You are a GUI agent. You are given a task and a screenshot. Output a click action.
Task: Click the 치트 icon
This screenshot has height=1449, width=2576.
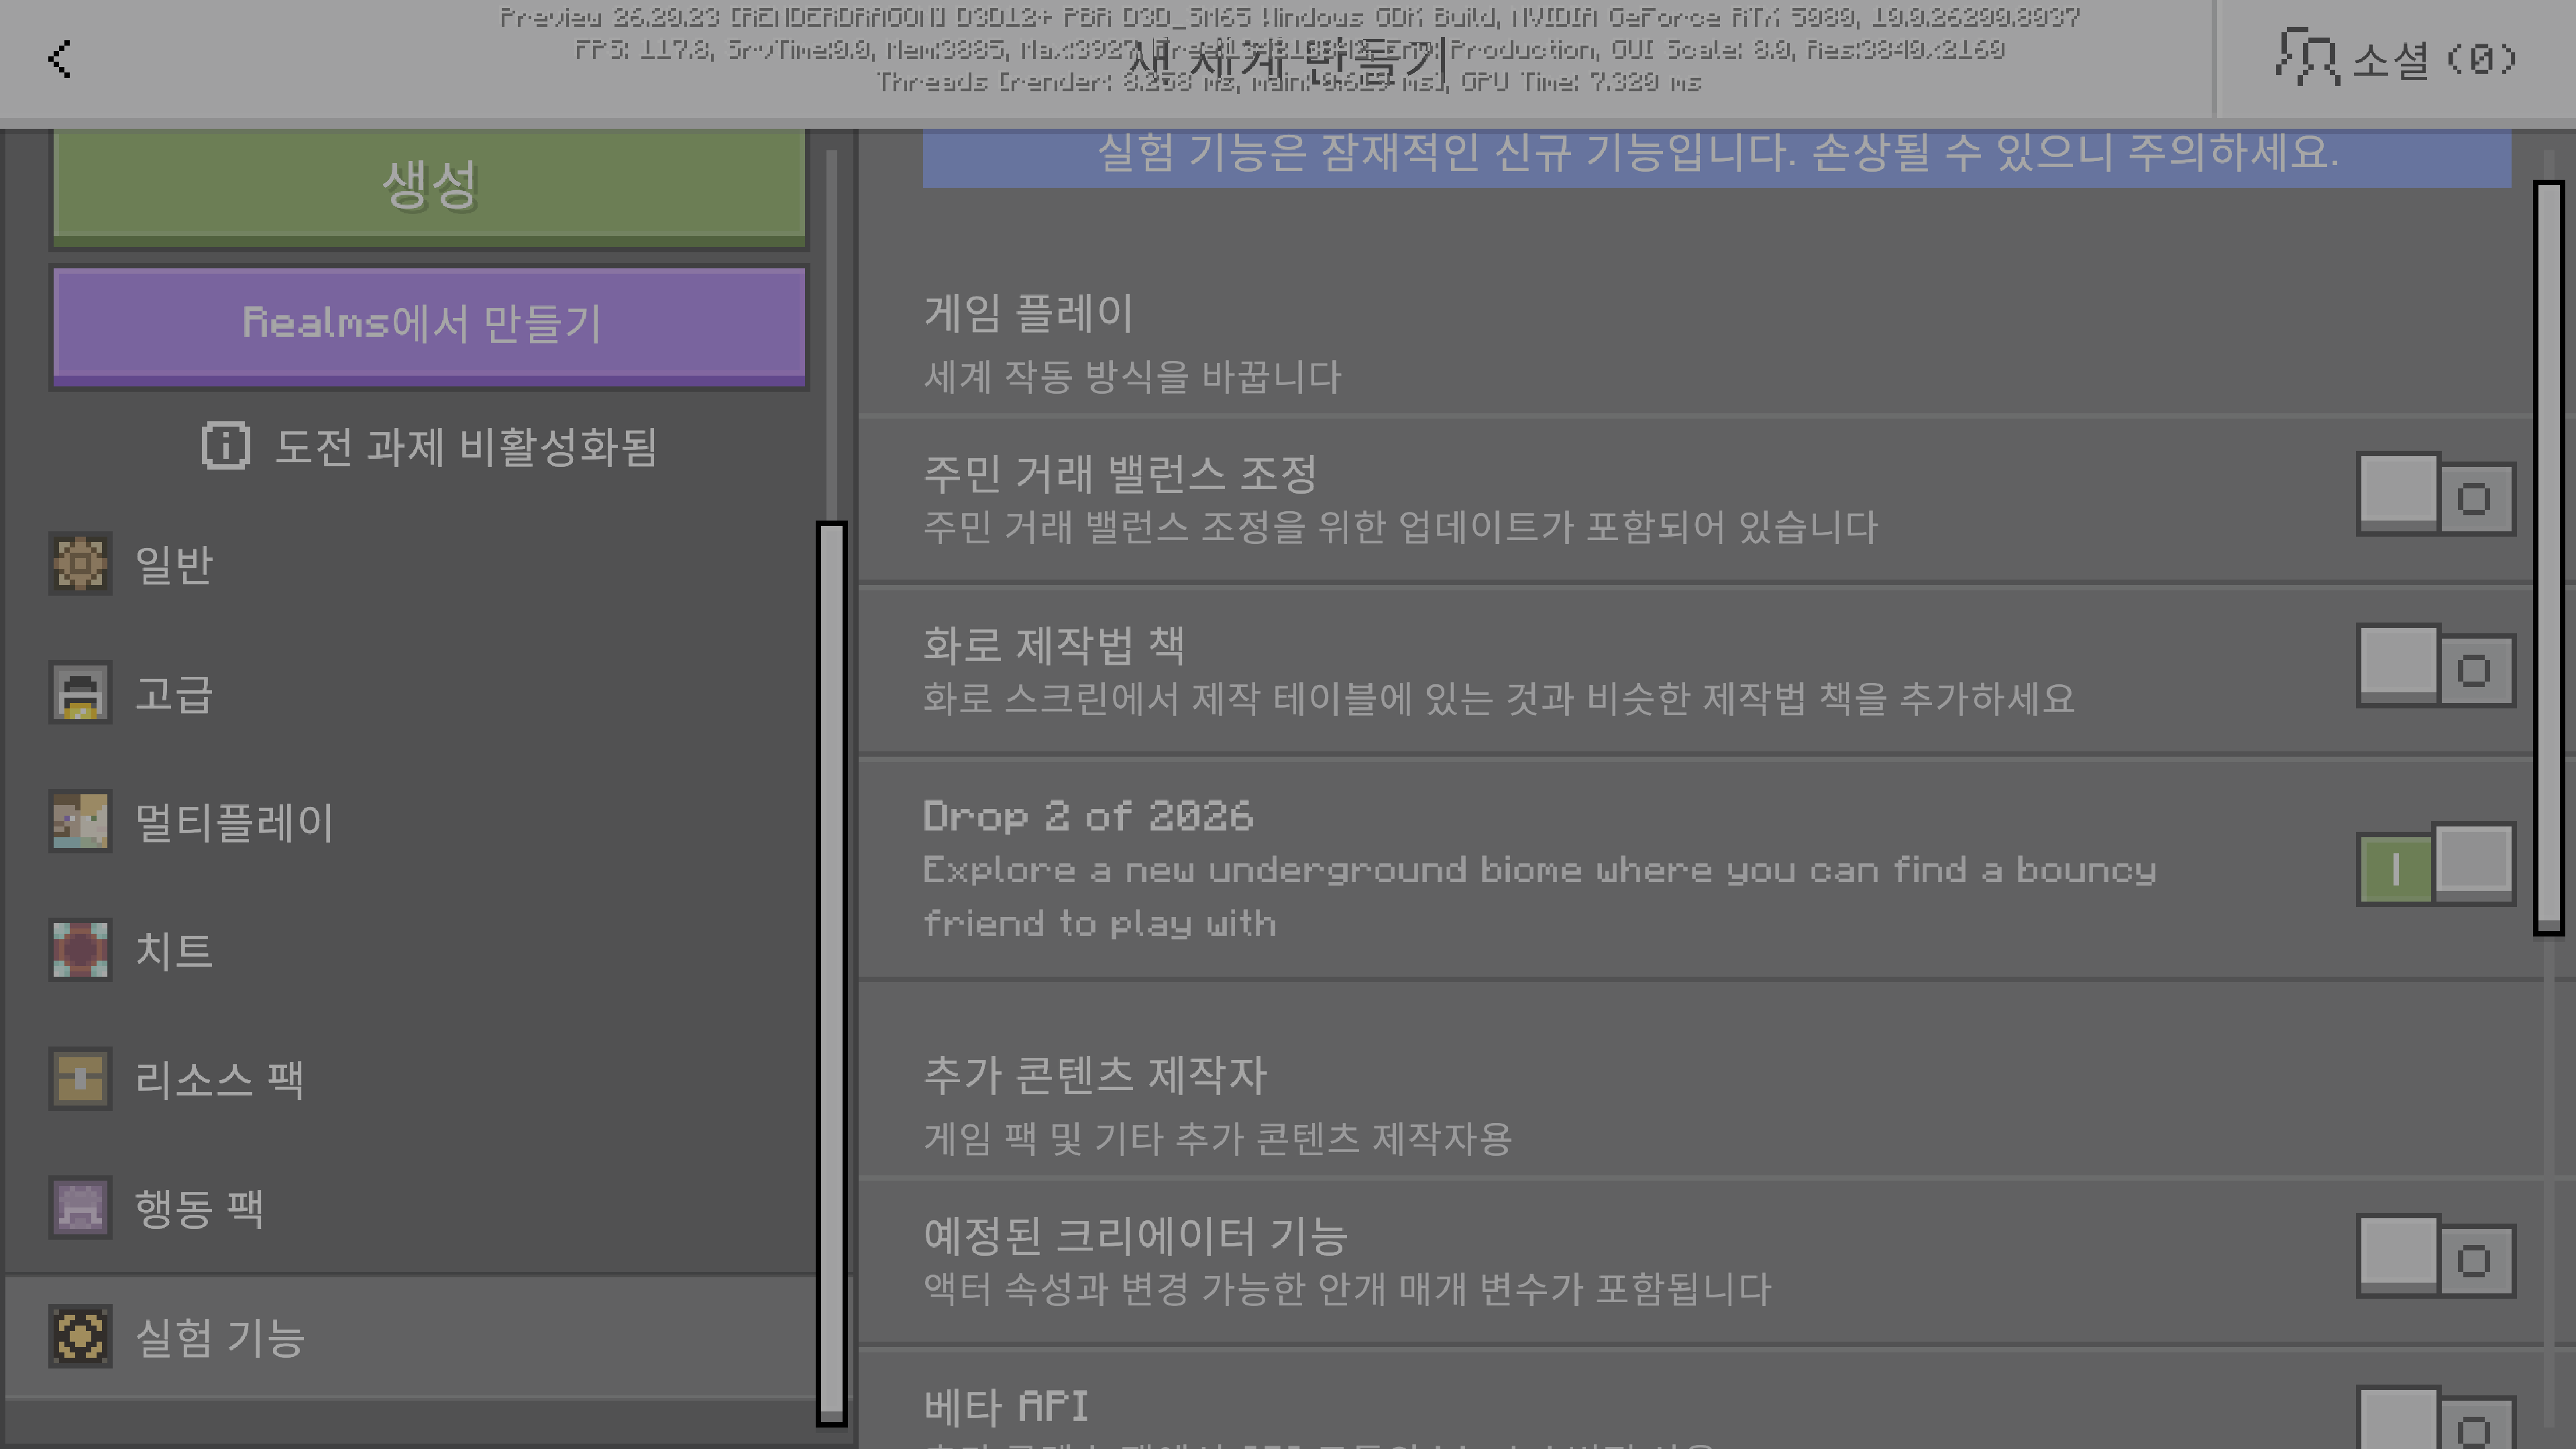pos(80,949)
